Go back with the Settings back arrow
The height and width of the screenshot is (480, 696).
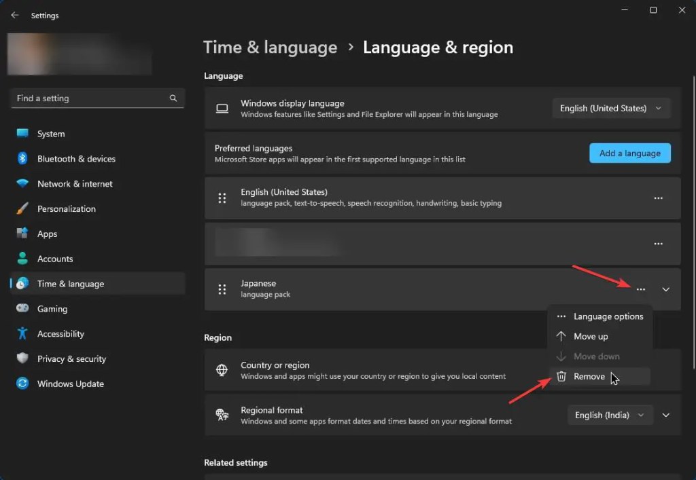[x=15, y=15]
